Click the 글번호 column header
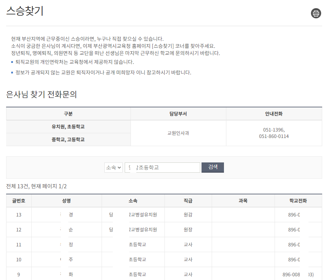This screenshot has width=331, height=280. pyautogui.click(x=18, y=201)
